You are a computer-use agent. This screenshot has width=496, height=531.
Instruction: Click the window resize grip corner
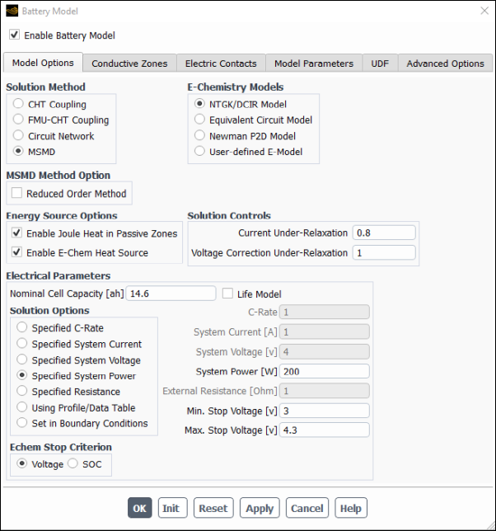coord(490,525)
